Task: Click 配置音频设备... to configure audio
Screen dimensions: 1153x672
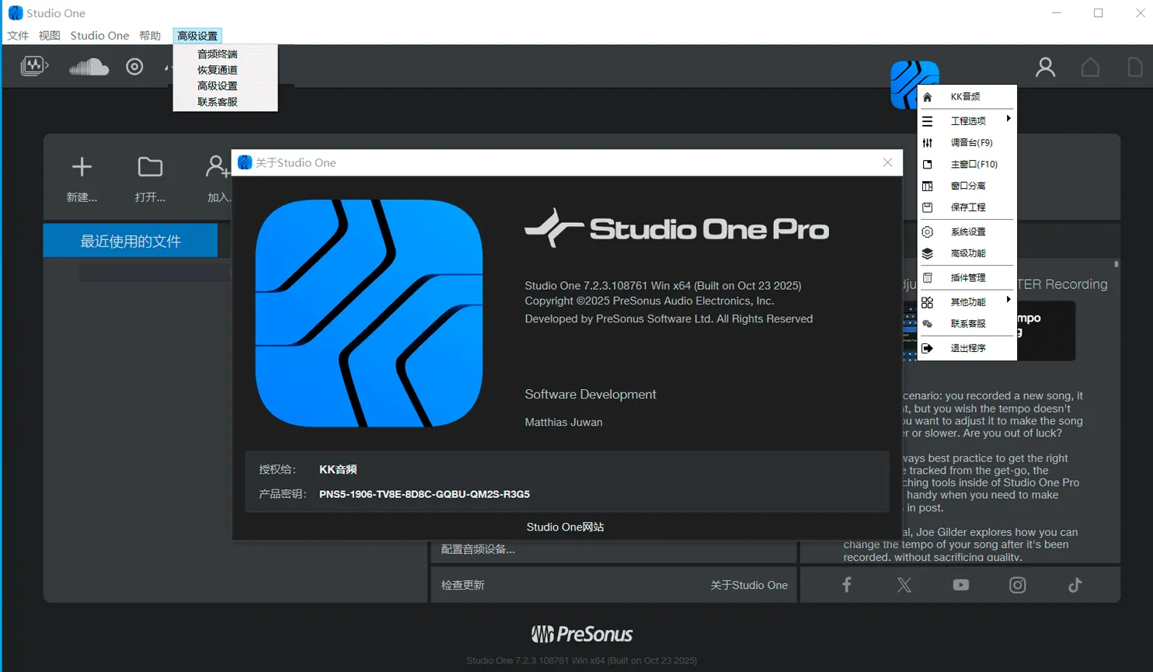Action: (x=478, y=549)
